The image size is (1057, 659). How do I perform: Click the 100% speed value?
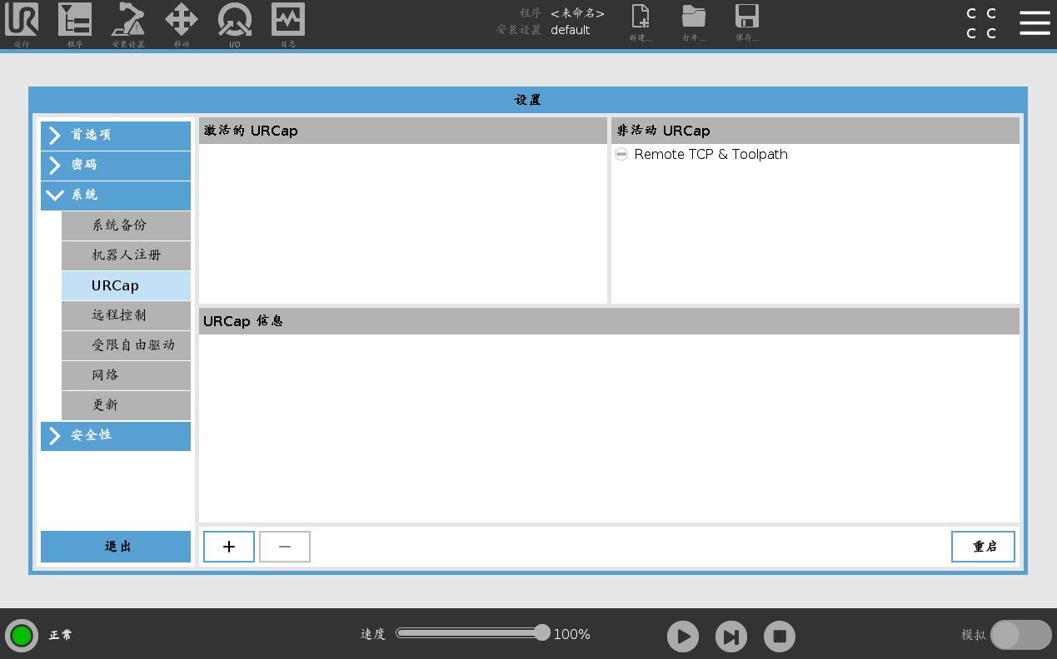coord(571,634)
